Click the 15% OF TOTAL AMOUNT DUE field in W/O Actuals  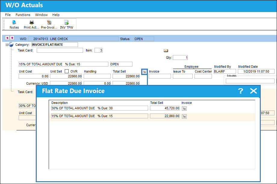click(x=64, y=64)
